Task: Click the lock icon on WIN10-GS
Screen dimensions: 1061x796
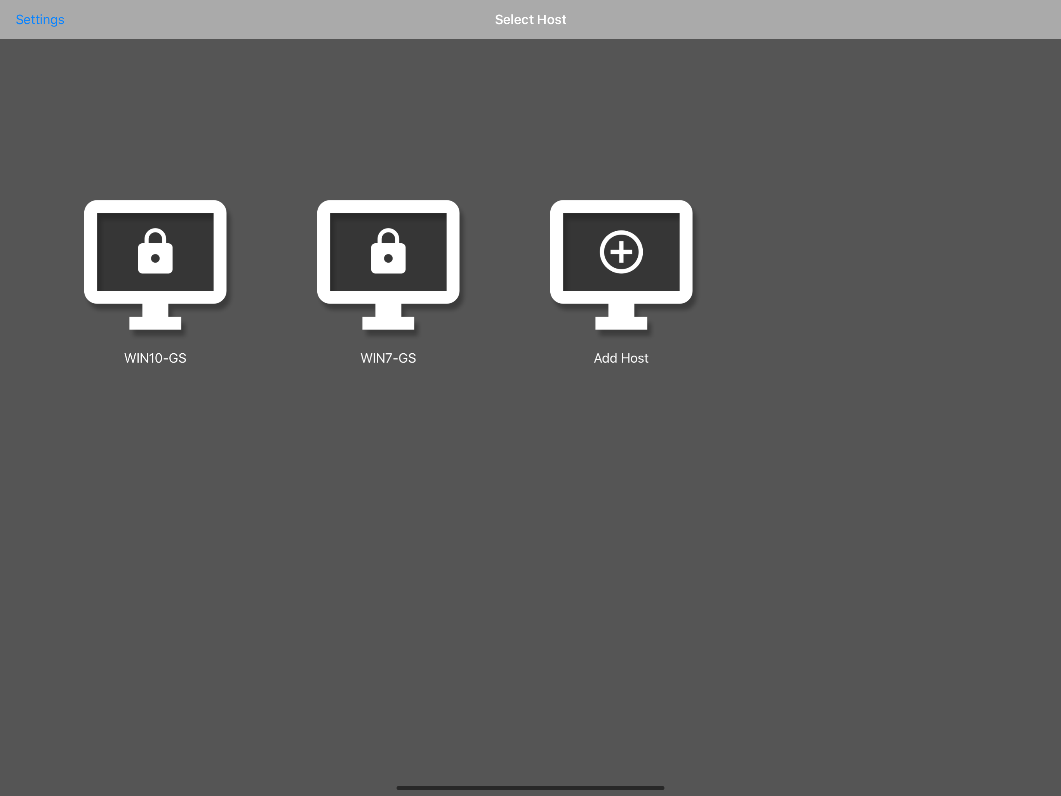Action: pos(155,251)
